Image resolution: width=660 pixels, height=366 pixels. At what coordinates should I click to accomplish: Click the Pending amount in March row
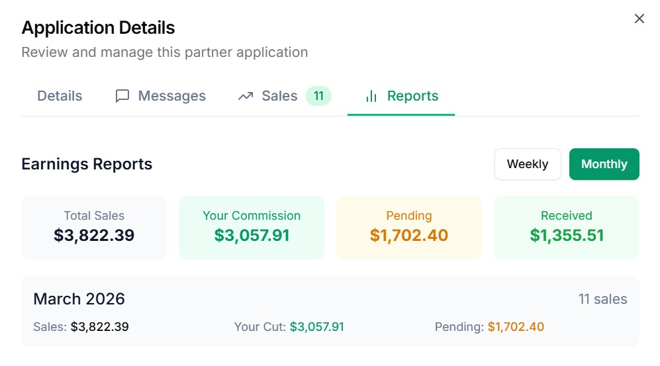[x=516, y=326]
